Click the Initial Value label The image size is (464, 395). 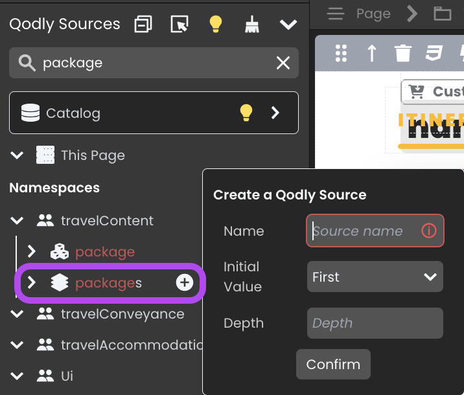click(x=242, y=276)
